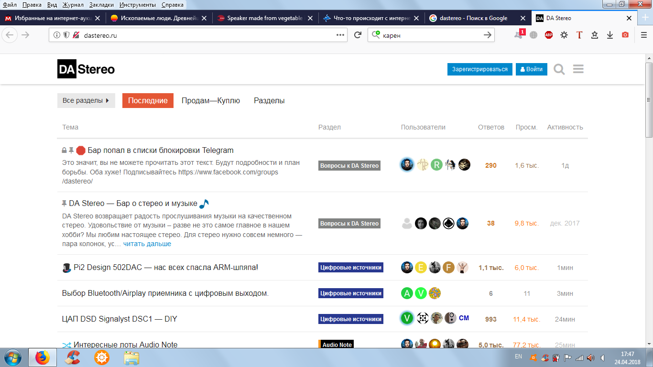Viewport: 653px width, 367px height.
Task: Open the Инструменты menu
Action: [138, 5]
